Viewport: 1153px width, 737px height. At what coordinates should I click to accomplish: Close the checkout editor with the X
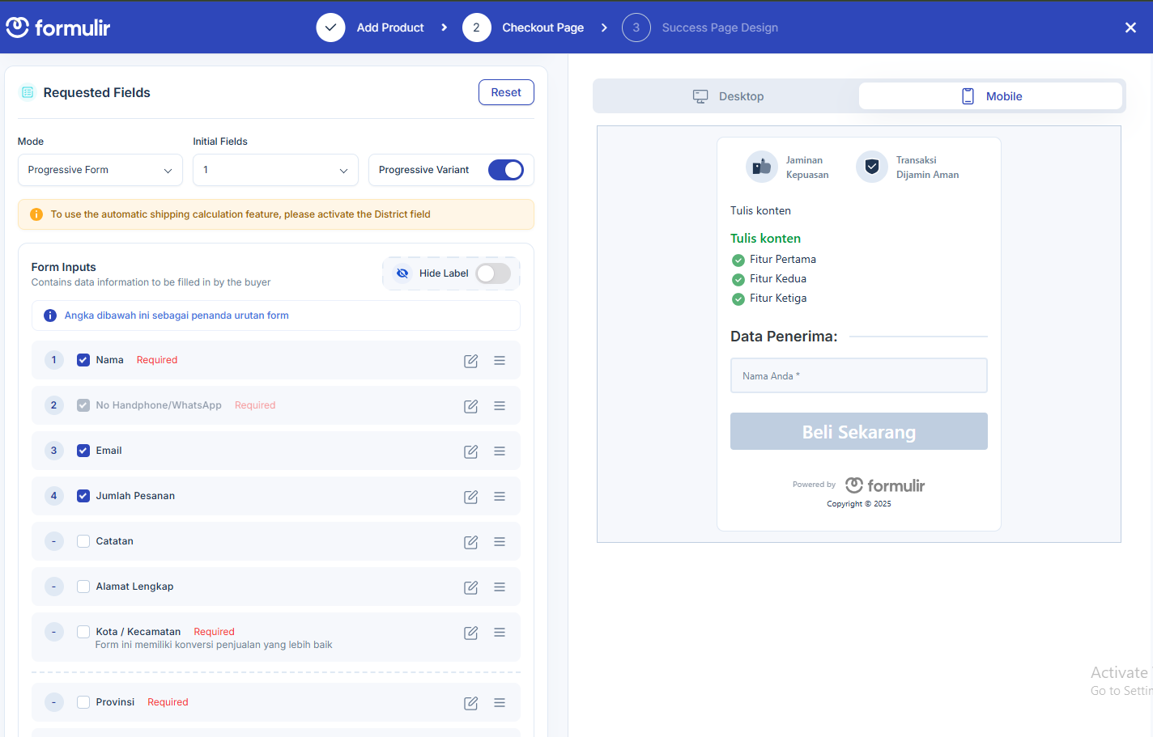click(x=1130, y=28)
